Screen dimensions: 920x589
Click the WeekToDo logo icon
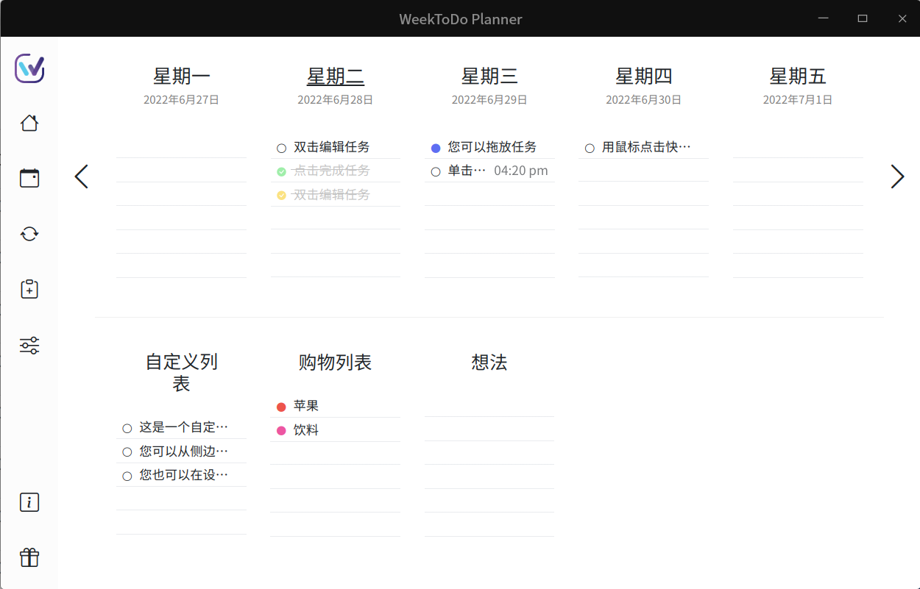(x=29, y=68)
